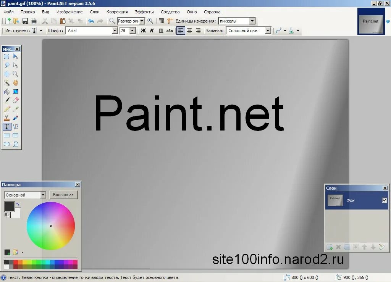Viewport: 391px width, 282px height.
Task: Select the Text tool in toolbox
Action: pos(7,127)
